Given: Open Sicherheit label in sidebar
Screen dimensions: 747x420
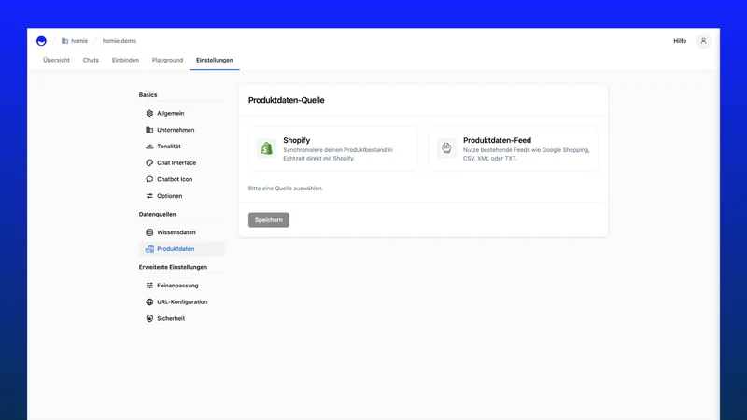Looking at the screenshot, I should (171, 318).
